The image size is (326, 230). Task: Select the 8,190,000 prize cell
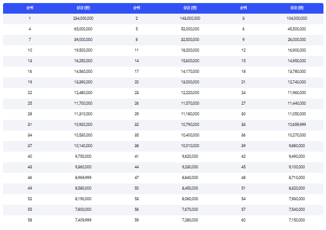pos(83,199)
